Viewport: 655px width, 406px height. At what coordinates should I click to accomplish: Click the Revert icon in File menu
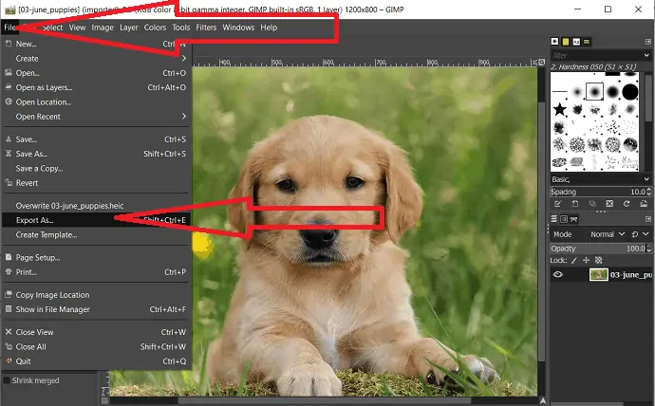(8, 183)
